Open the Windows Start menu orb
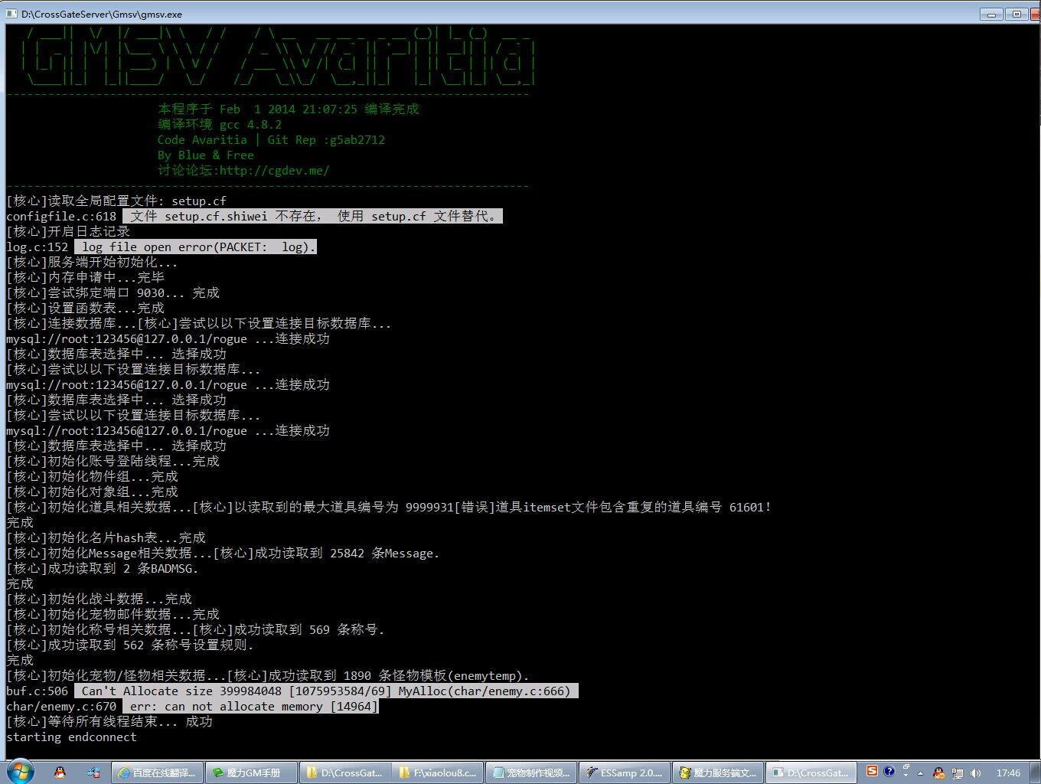The image size is (1041, 784). coord(19,772)
